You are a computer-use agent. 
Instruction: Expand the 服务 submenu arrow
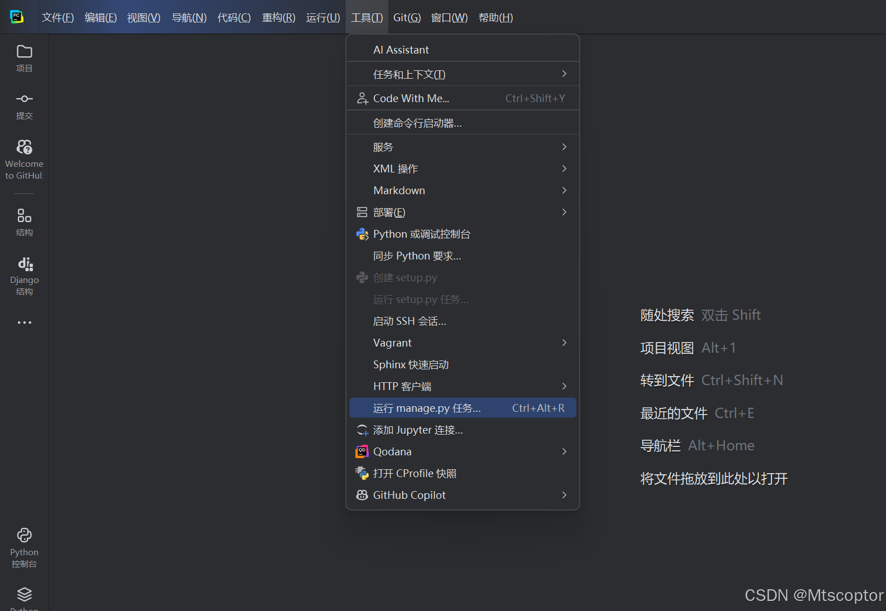point(564,147)
